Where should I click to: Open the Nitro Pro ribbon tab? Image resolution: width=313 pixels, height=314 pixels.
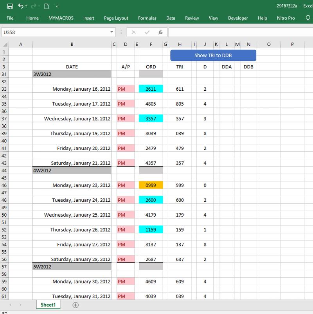tap(286, 18)
